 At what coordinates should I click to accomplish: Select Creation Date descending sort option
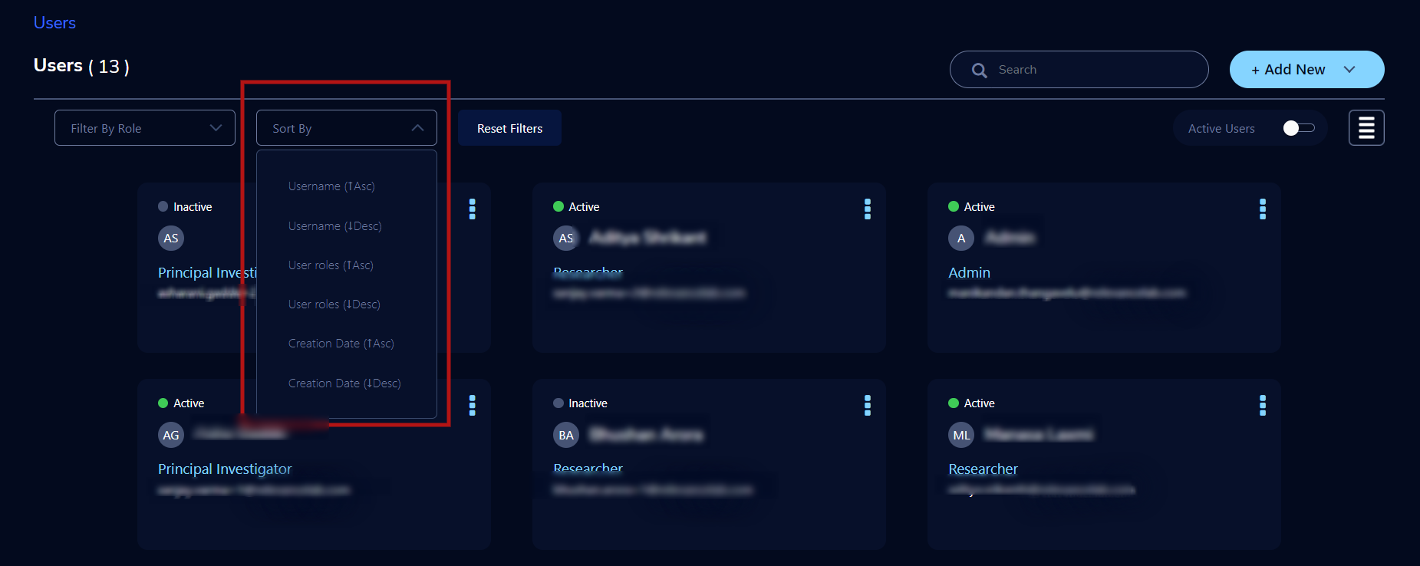(344, 383)
